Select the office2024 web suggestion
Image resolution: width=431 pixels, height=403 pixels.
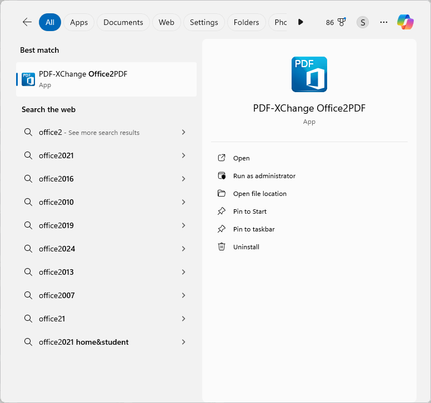107,249
